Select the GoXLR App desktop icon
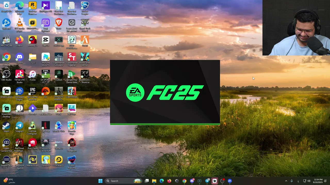The width and height of the screenshot is (330, 185). point(59,41)
